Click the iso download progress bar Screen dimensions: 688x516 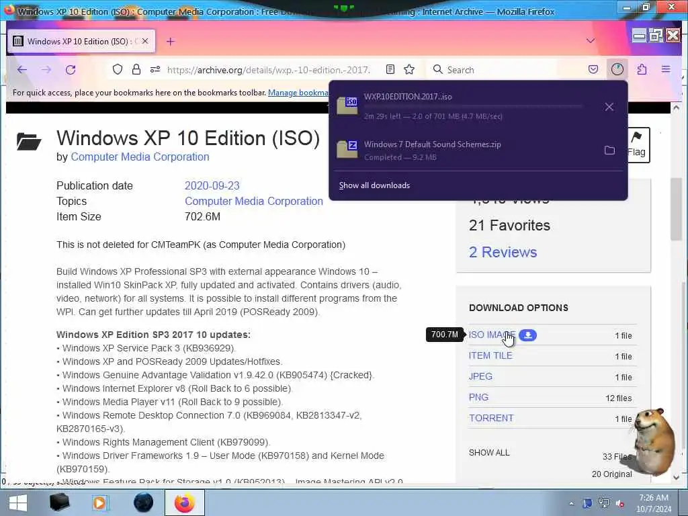click(x=473, y=106)
